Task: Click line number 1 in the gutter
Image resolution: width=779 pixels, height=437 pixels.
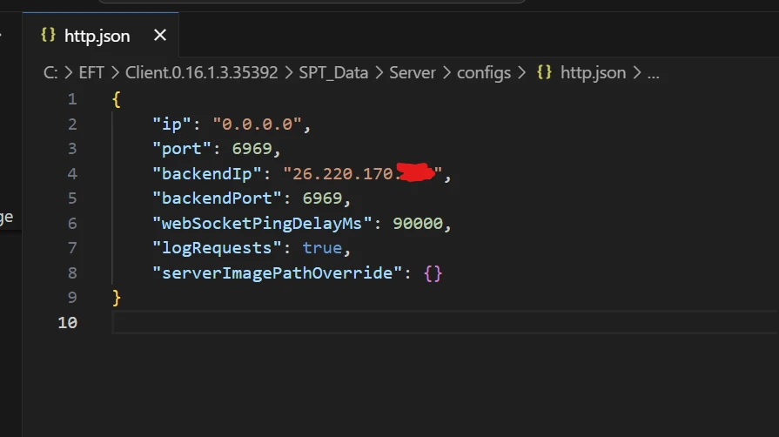Action: tap(72, 99)
